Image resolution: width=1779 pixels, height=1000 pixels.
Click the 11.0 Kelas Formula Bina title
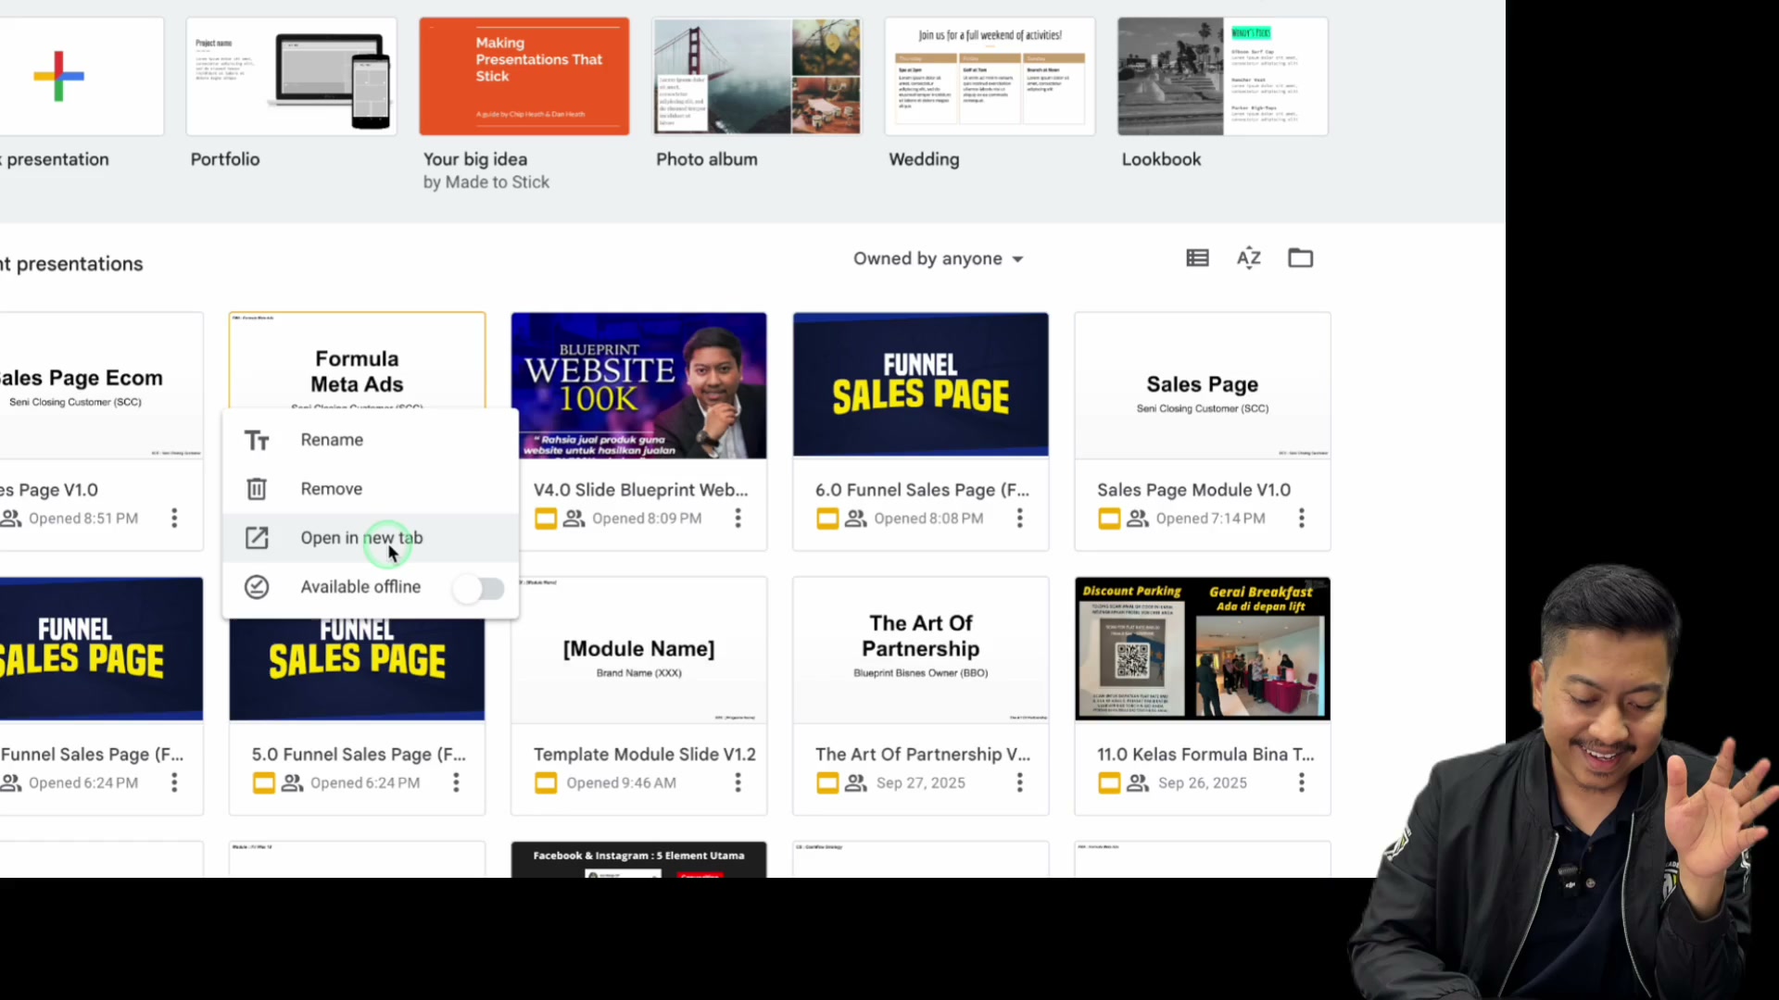click(x=1205, y=755)
